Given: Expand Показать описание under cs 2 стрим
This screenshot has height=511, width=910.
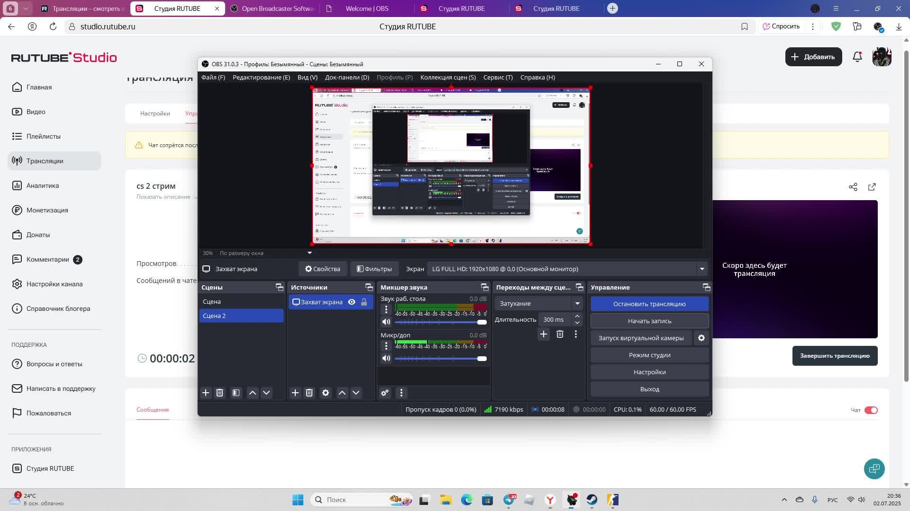Looking at the screenshot, I should [166, 197].
